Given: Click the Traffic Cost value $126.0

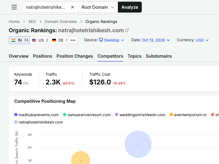Looking at the screenshot, I should tap(100, 82).
